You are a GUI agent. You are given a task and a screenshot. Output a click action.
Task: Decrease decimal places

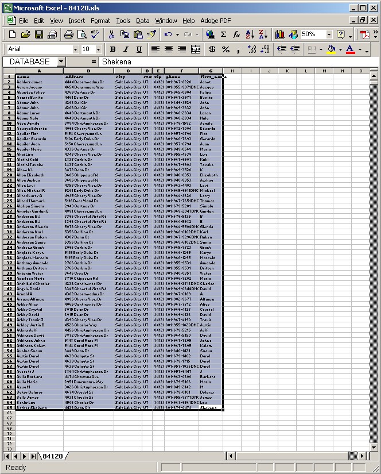point(265,49)
